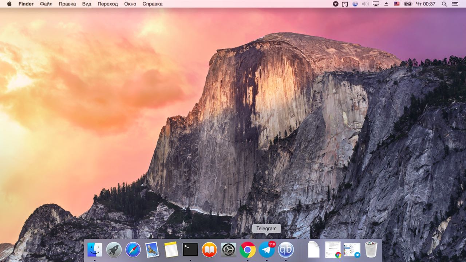Click qBittorrent blue status menu icon

point(355,4)
